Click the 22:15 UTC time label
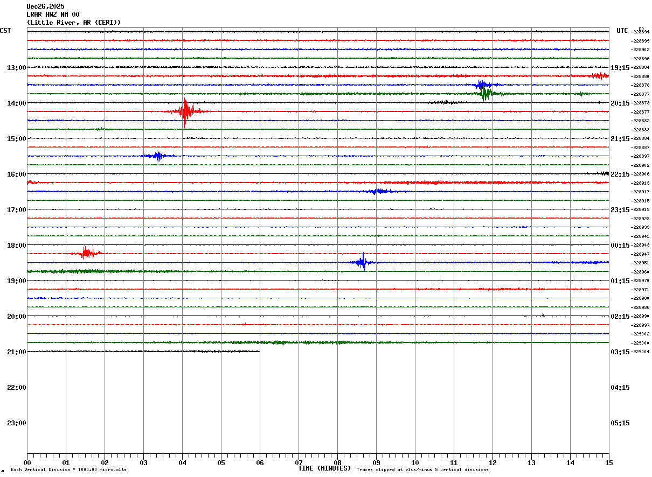 (620, 174)
